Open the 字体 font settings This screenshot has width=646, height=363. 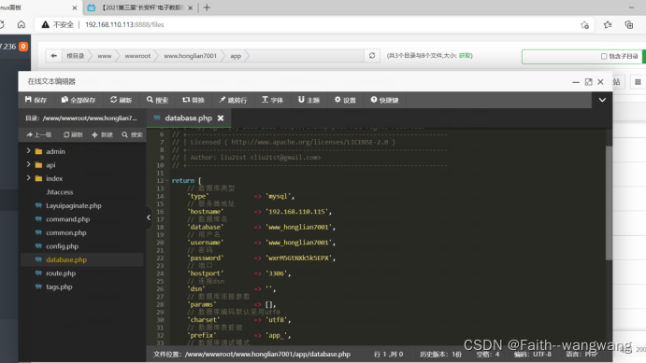(272, 100)
